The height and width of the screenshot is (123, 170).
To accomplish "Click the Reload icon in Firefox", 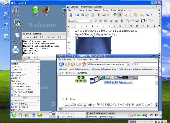I will (x=73, y=64).
